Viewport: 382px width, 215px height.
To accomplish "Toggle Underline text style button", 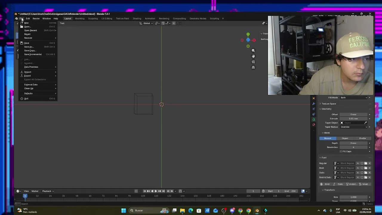I will click(x=352, y=184).
